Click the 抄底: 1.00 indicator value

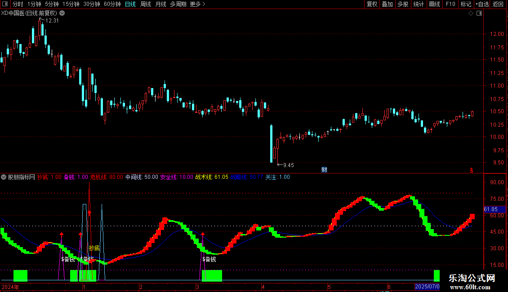click(x=49, y=177)
